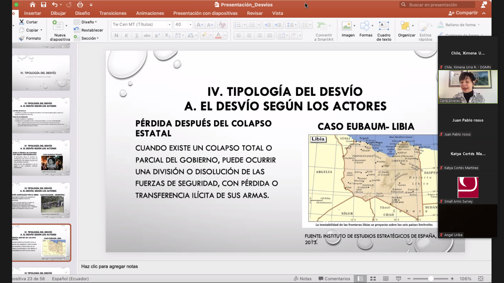Insert an image with Imagen icon
The height and width of the screenshot is (283, 504).
[347, 26]
